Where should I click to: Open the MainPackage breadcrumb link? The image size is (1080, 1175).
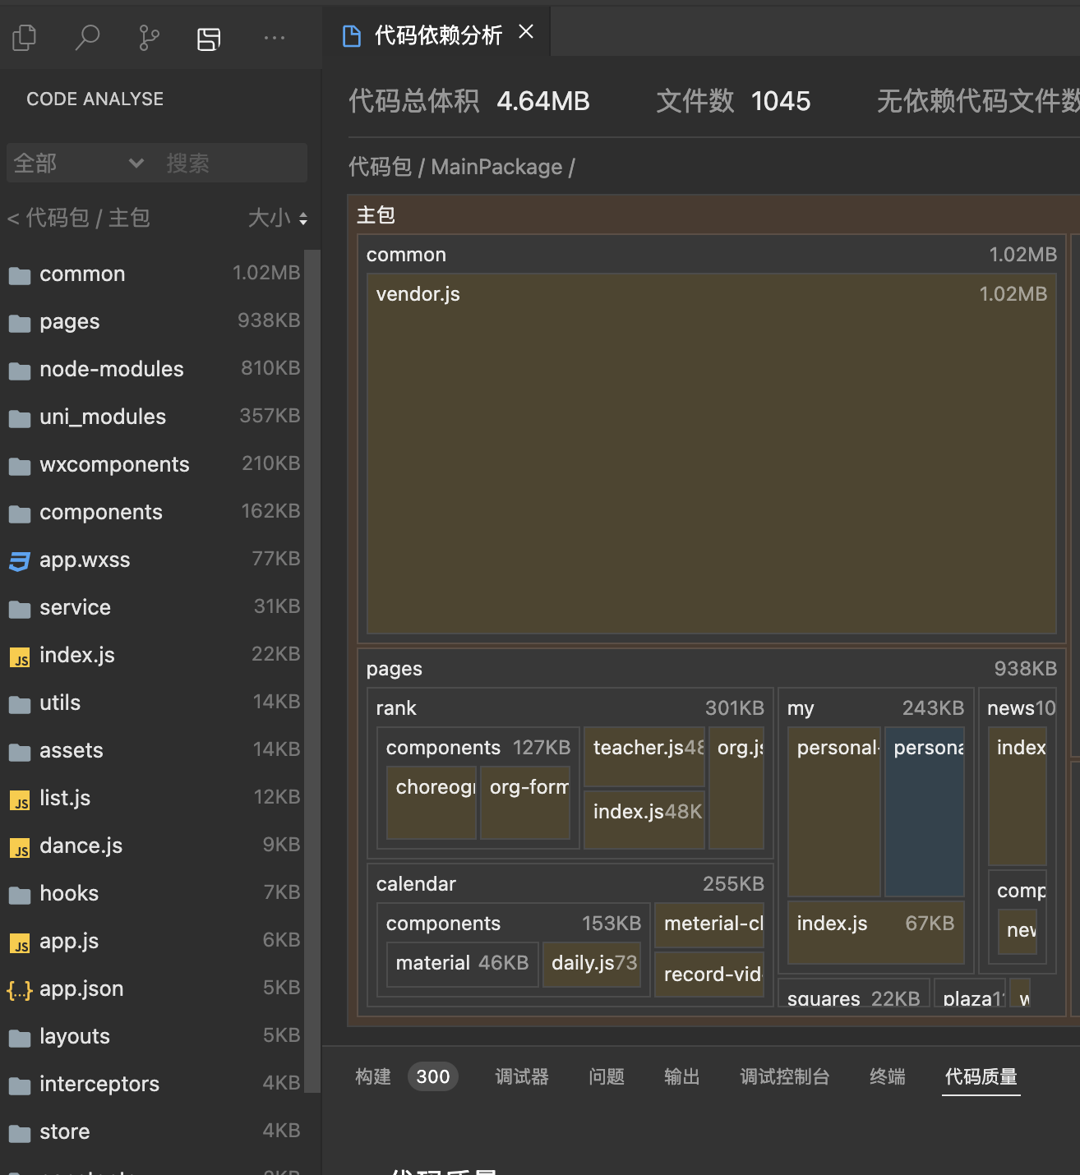[x=496, y=167]
